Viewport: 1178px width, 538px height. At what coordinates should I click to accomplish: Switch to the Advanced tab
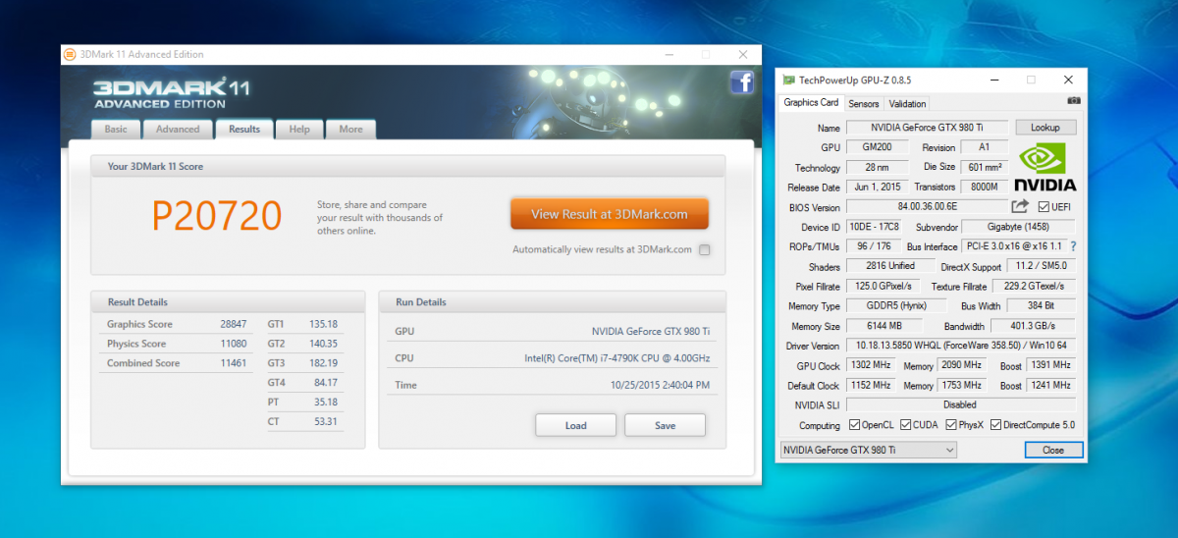(178, 129)
